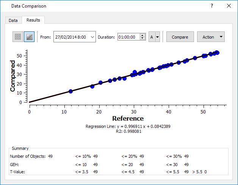Click inside the Duration time field
238x185 pixels.
point(128,37)
